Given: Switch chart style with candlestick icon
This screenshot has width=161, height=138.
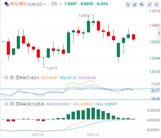Looking at the screenshot, I should [x=142, y=5].
